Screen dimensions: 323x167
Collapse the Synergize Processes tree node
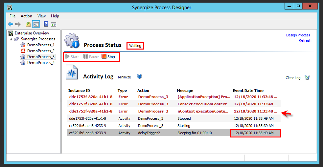coord(11,39)
